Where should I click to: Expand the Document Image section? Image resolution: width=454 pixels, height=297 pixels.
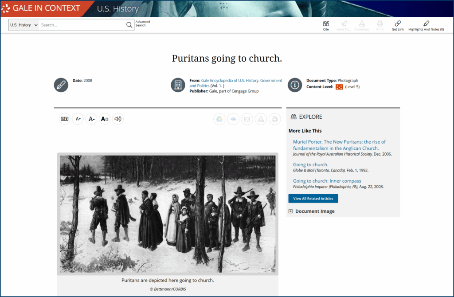pyautogui.click(x=290, y=211)
